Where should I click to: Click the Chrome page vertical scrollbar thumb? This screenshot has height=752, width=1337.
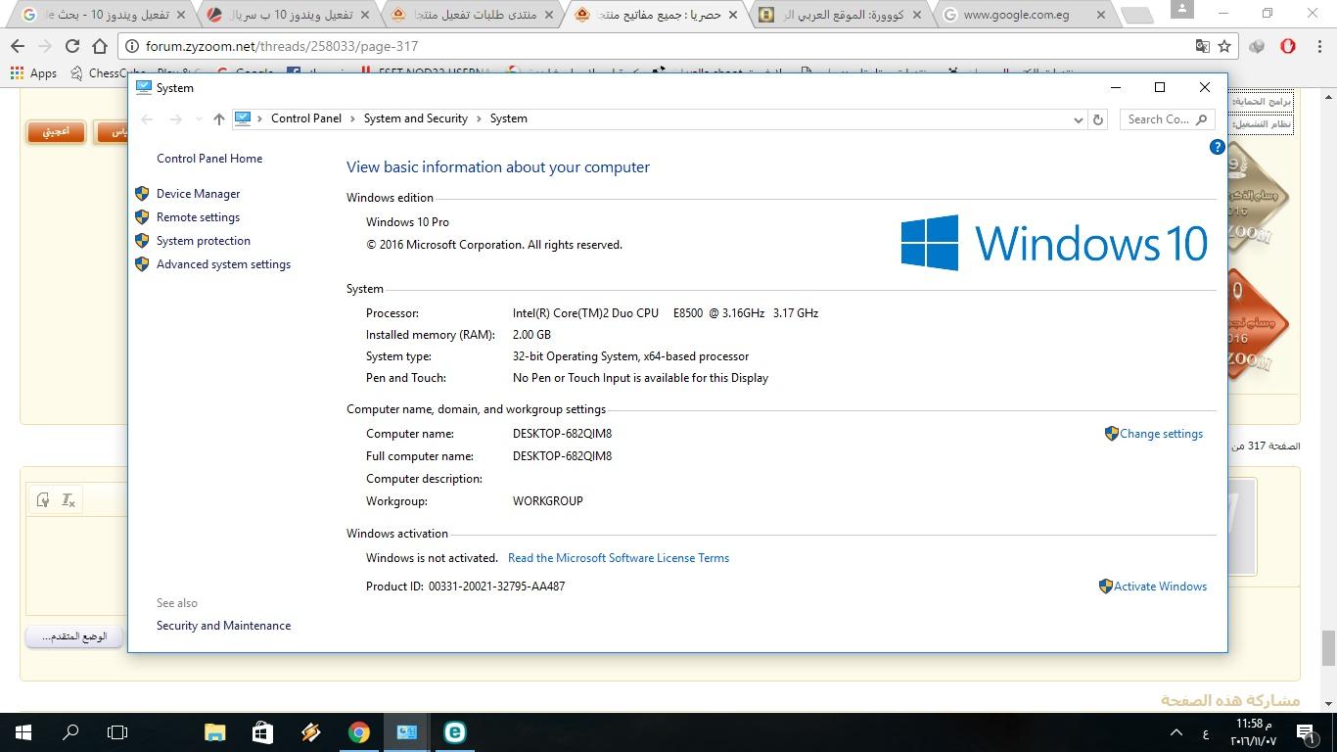click(1328, 648)
